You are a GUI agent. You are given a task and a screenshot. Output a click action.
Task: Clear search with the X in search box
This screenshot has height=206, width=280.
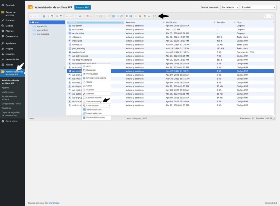click(272, 16)
